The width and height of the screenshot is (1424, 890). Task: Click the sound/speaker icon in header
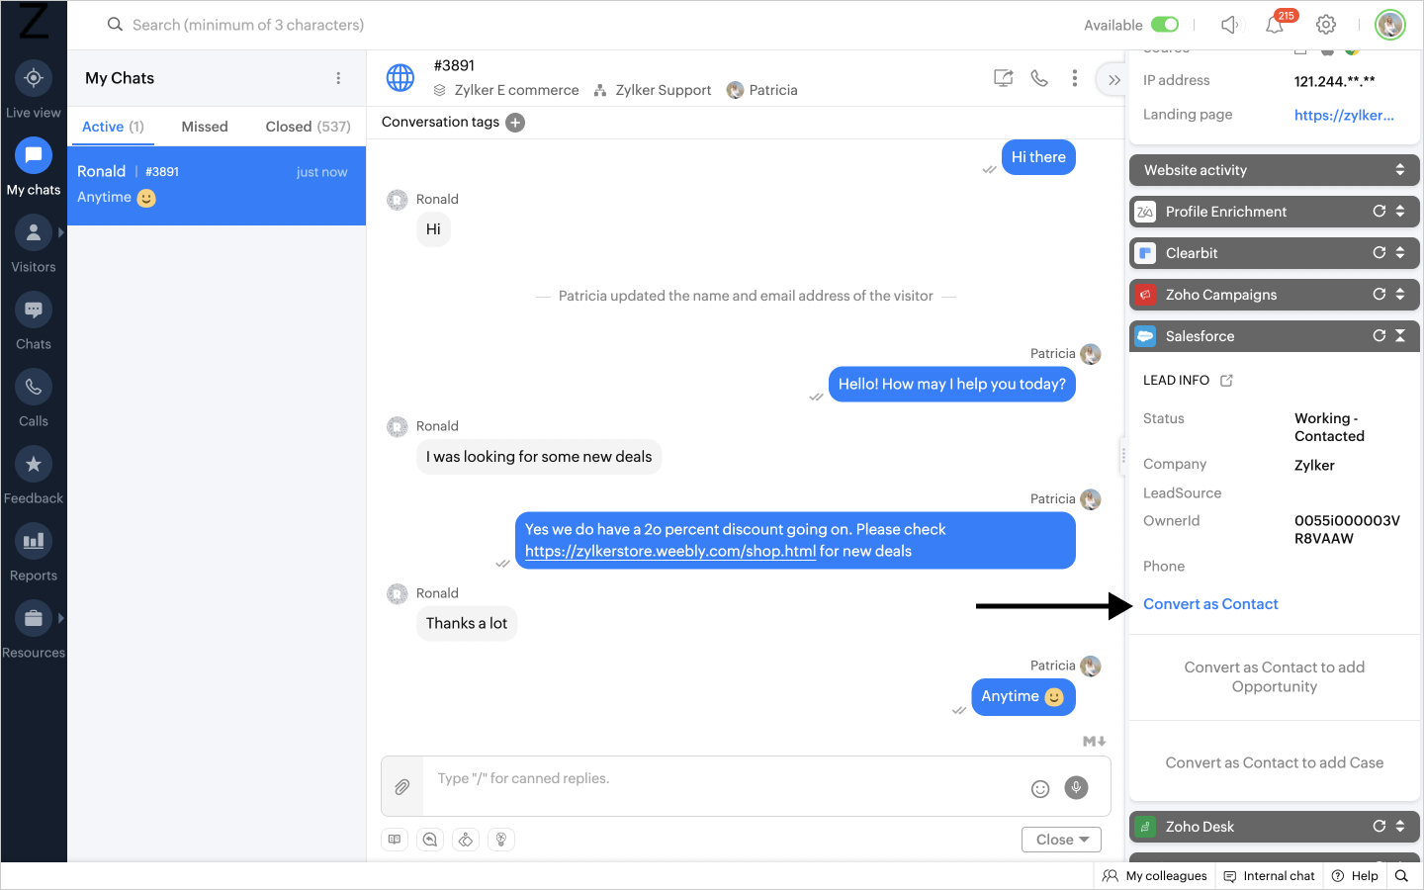coord(1230,25)
